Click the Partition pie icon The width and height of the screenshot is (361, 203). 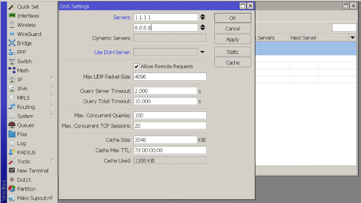[x=11, y=189]
